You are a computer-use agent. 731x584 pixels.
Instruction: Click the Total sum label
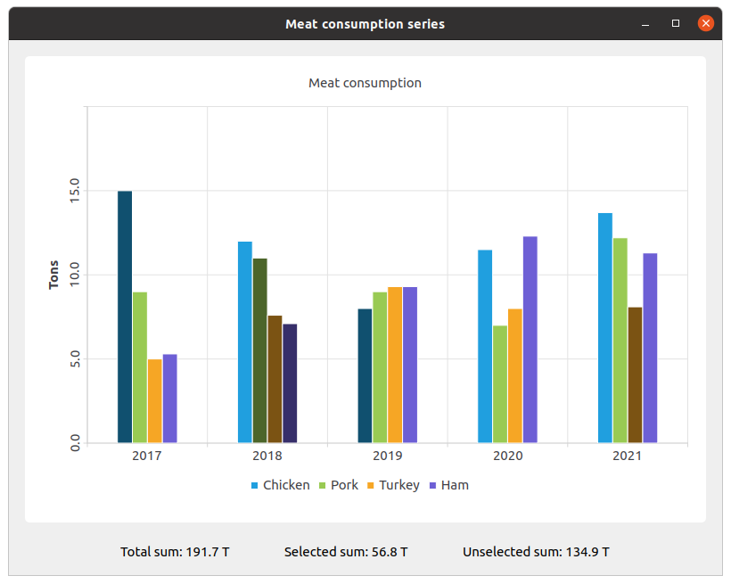175,552
